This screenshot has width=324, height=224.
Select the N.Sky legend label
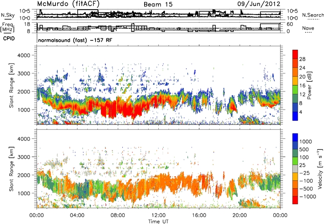[x=8, y=15]
